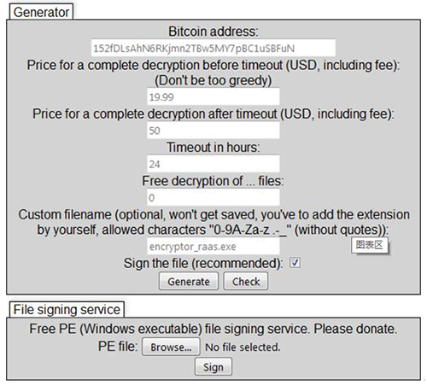Click the No file selected text

(243, 347)
